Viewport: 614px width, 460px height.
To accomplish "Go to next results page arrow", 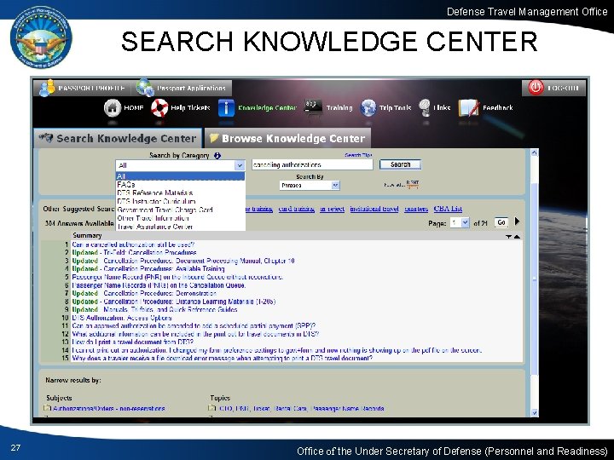I will pos(517,221).
